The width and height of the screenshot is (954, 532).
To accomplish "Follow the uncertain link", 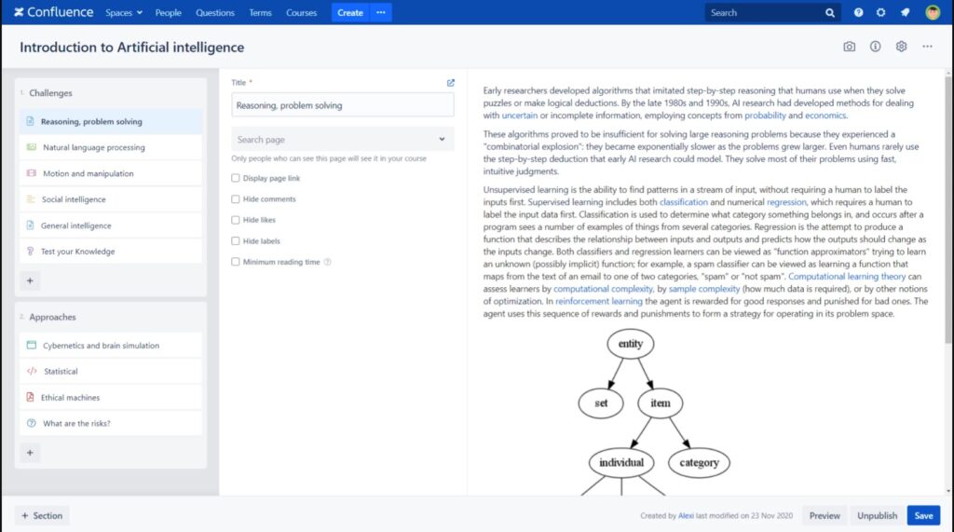I will (x=520, y=115).
